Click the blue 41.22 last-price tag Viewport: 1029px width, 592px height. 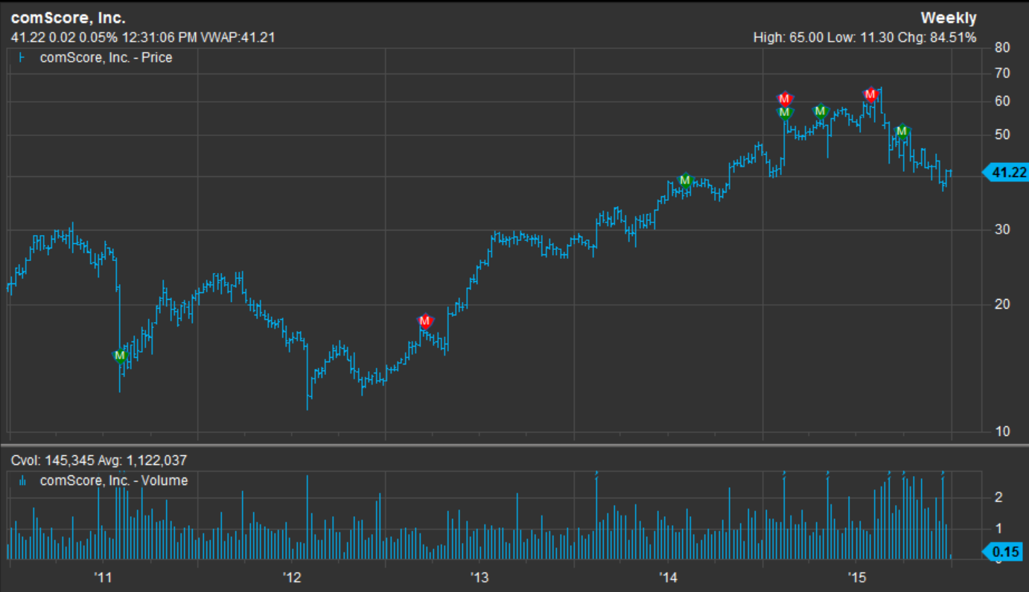tap(1006, 173)
